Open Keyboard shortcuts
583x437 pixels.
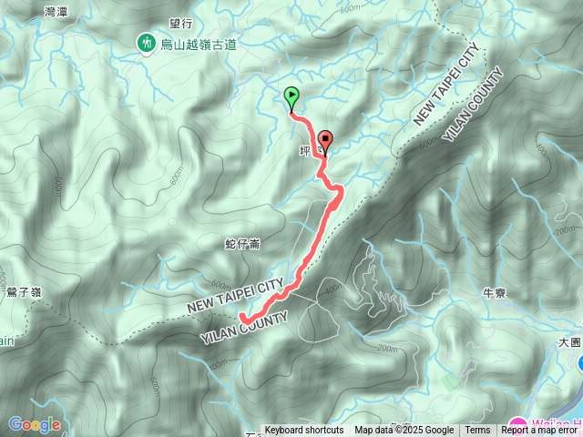pyautogui.click(x=304, y=431)
